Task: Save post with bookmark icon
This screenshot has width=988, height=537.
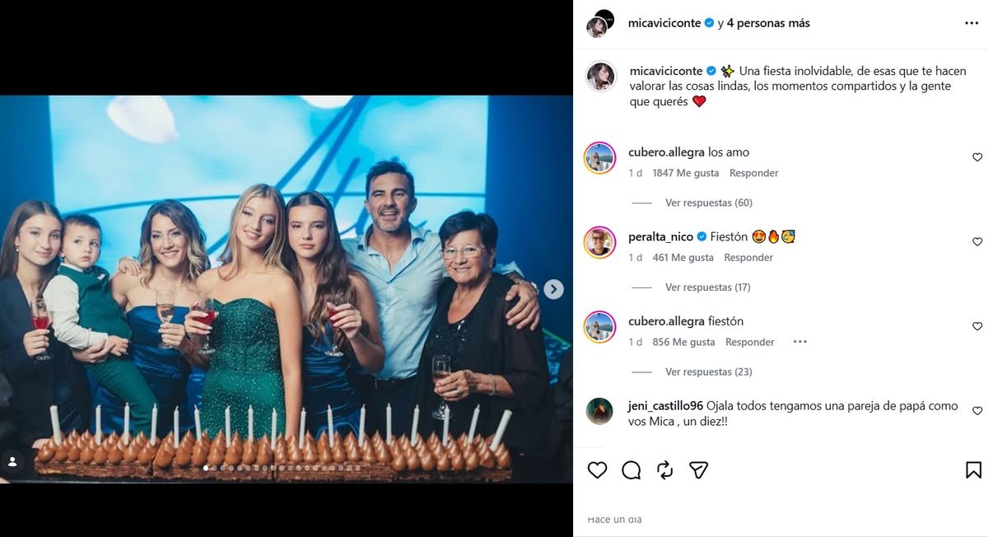Action: coord(973,470)
